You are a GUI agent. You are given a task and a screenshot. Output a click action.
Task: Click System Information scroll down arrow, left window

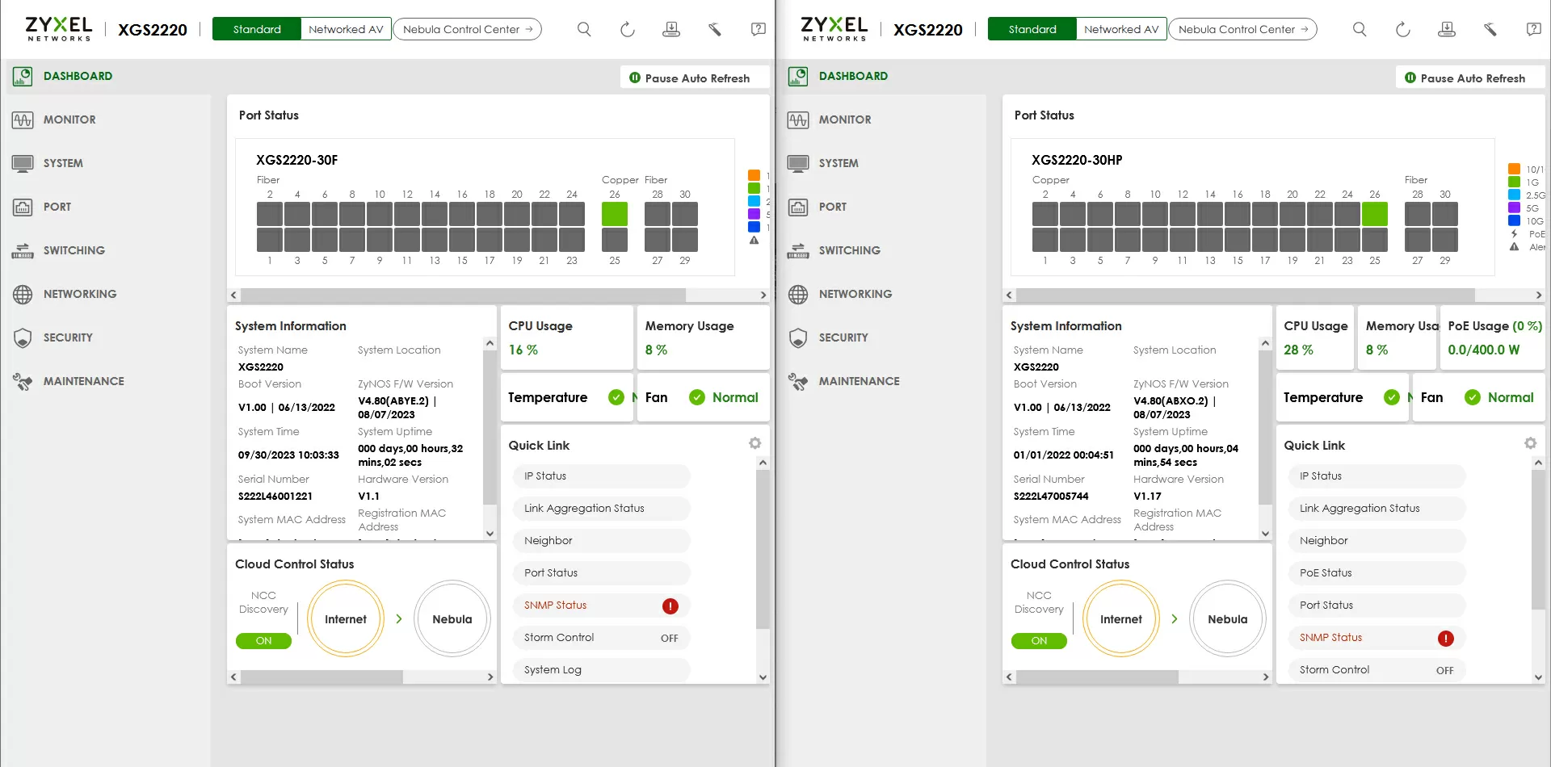[x=490, y=534]
